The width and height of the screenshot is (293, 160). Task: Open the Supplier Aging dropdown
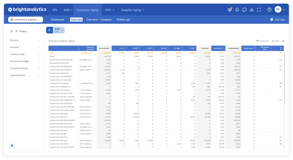pyautogui.click(x=133, y=10)
